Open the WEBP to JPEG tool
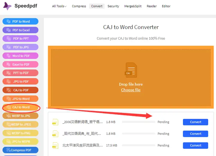The width and height of the screenshot is (216, 156). pos(20,124)
